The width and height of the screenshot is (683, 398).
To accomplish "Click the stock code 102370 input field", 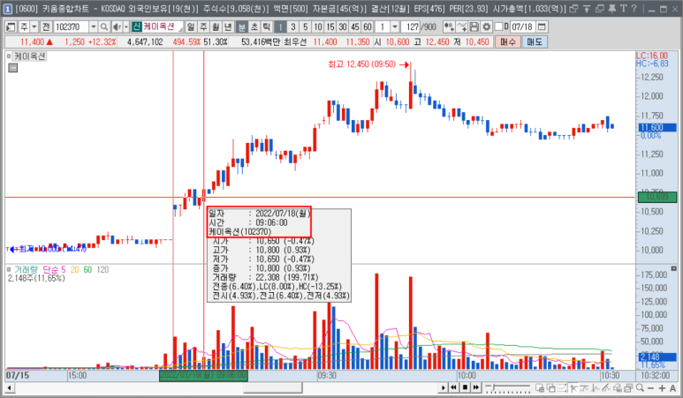I will [71, 27].
